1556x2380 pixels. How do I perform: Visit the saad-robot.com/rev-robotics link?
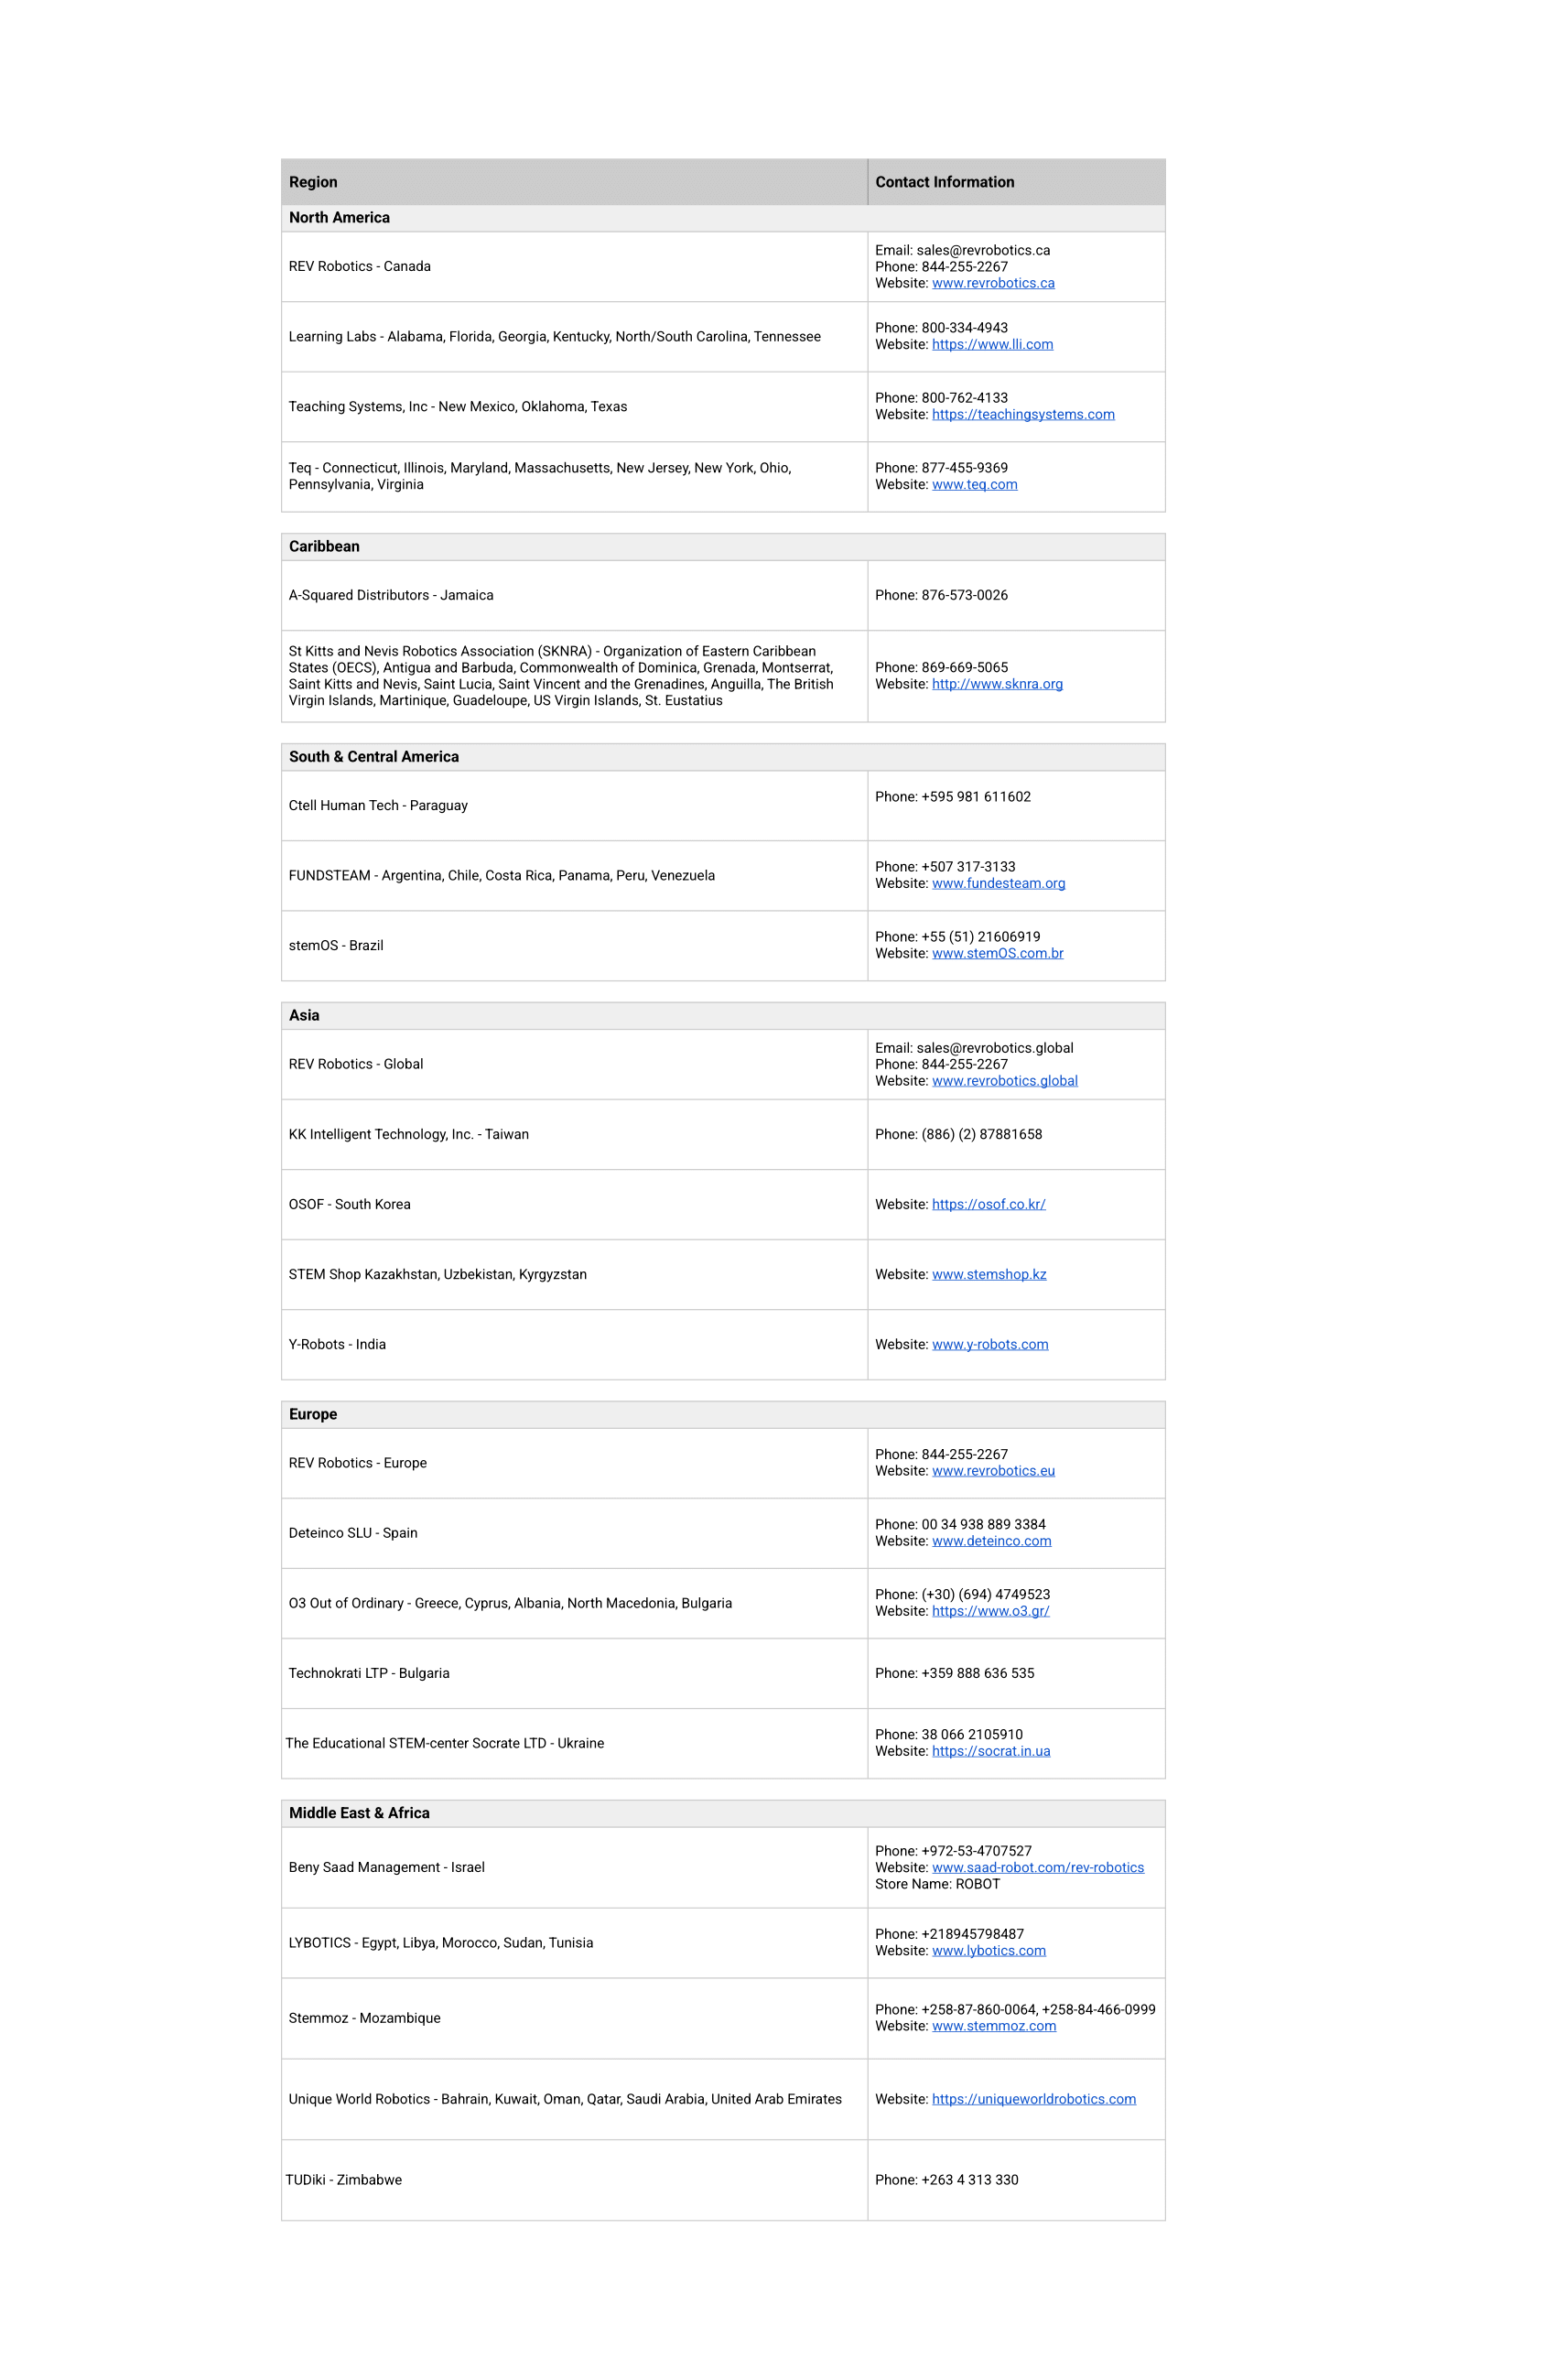(1037, 1868)
